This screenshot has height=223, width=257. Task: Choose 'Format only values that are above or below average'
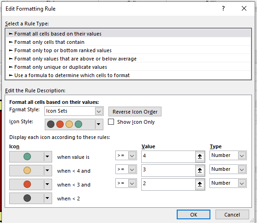pyautogui.click(x=128, y=59)
